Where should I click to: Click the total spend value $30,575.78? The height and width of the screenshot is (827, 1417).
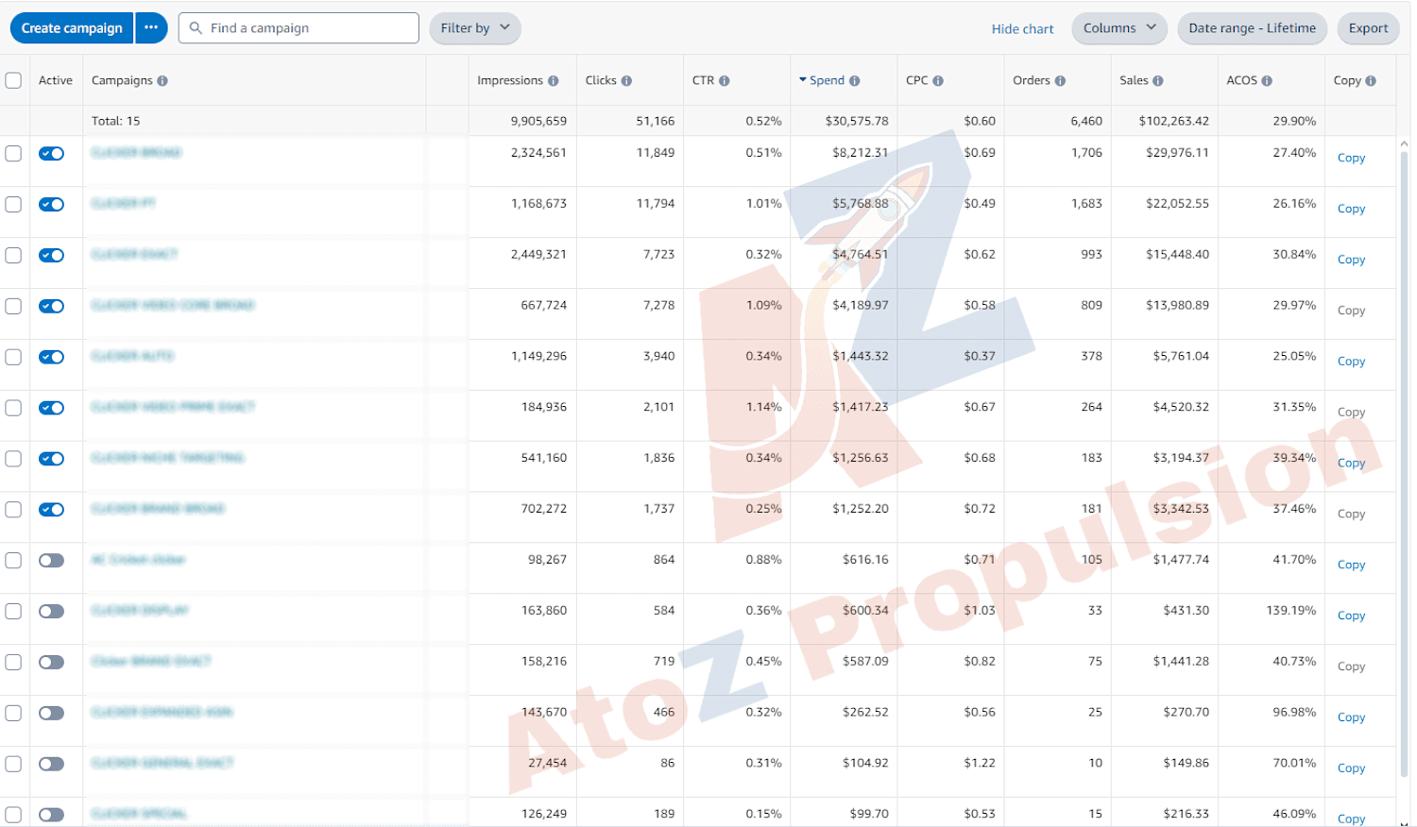click(856, 121)
